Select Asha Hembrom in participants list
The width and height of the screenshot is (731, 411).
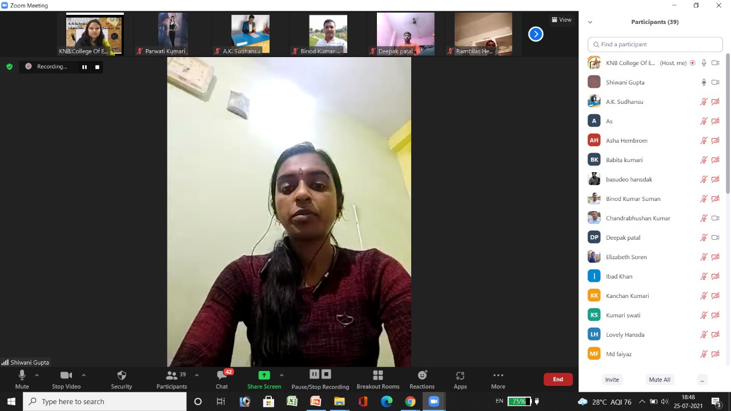[654, 140]
